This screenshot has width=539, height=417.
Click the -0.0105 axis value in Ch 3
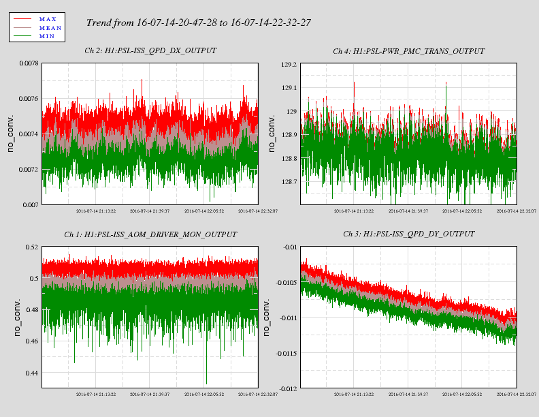[x=287, y=283]
